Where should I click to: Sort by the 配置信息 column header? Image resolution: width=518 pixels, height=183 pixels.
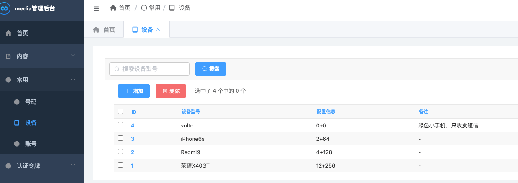pyautogui.click(x=326, y=112)
